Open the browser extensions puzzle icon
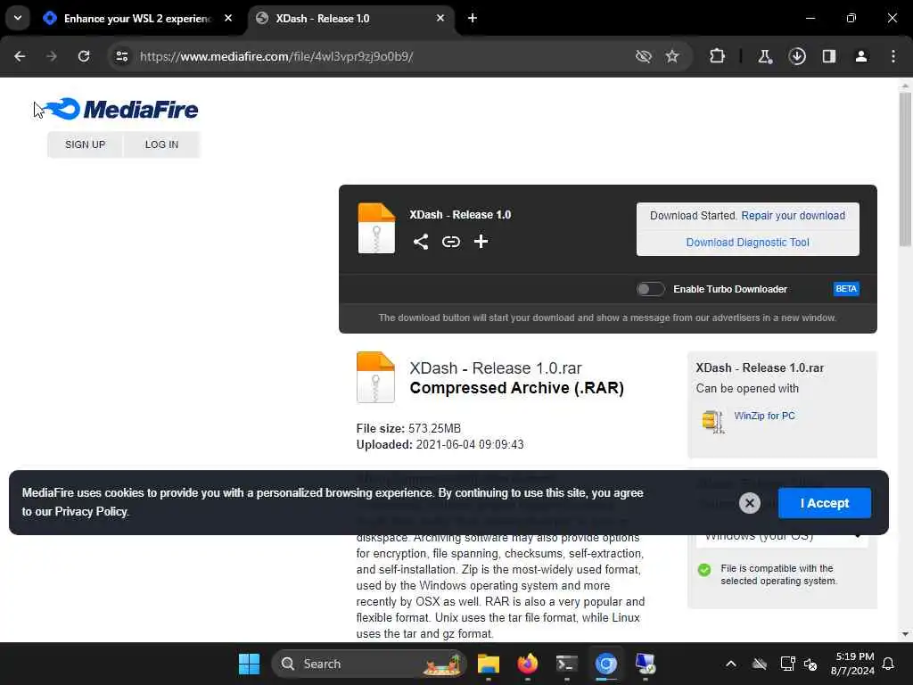 [x=718, y=56]
